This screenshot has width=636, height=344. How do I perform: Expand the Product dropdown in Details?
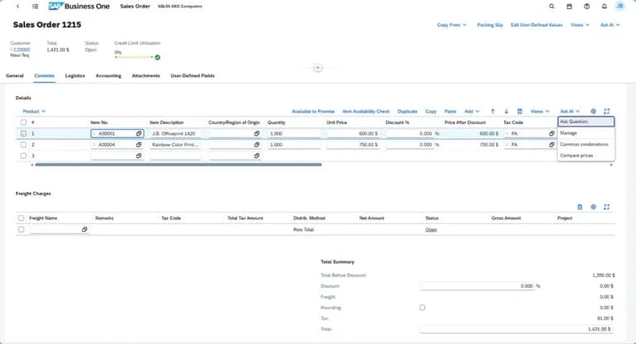click(x=34, y=111)
